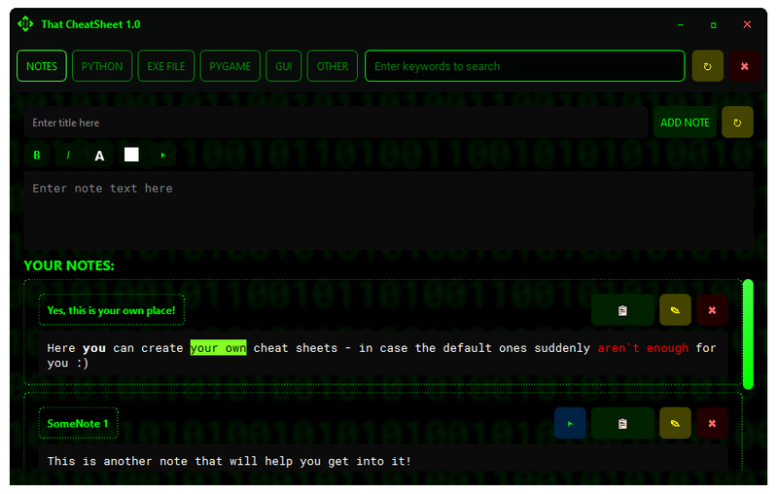
Task: Click the yellow refresh icon next to search
Action: click(x=707, y=66)
